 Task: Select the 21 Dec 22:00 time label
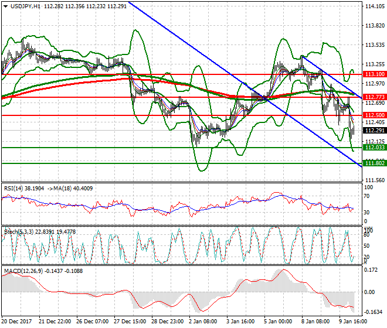pos(55,322)
